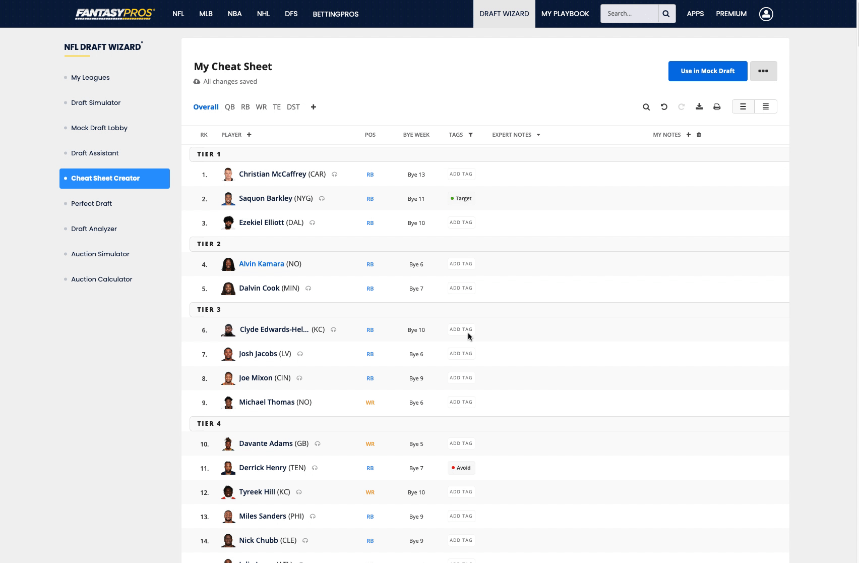The width and height of the screenshot is (859, 563).
Task: Click the Use in Mock Draft button
Action: coord(708,71)
